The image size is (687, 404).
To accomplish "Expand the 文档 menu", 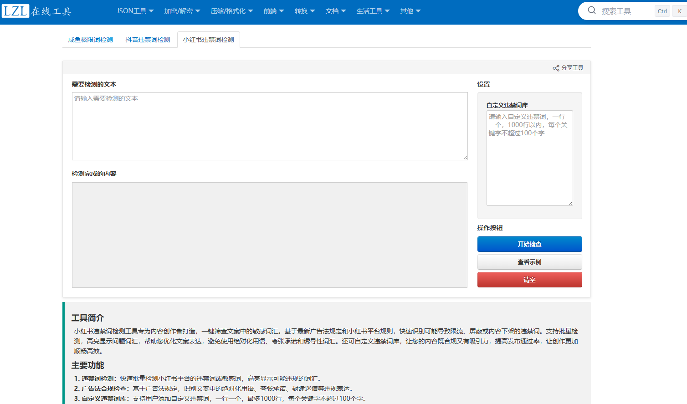I will coord(336,11).
